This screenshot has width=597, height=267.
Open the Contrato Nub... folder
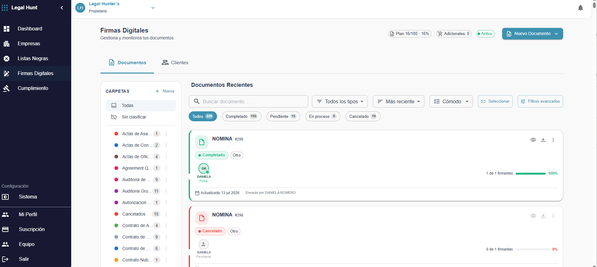137,260
